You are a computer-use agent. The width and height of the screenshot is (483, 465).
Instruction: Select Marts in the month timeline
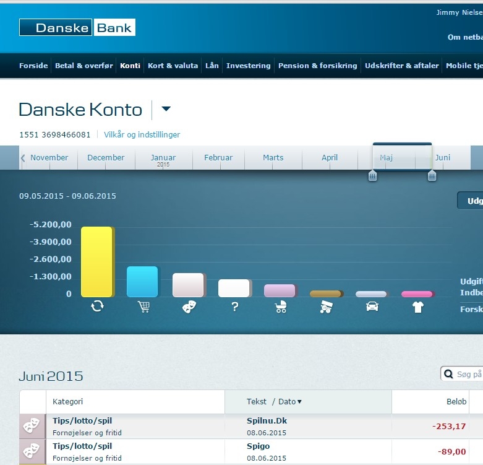coord(273,158)
